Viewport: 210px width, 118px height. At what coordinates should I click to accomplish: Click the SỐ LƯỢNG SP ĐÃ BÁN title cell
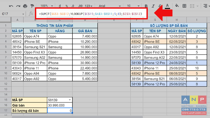[x=169, y=25]
